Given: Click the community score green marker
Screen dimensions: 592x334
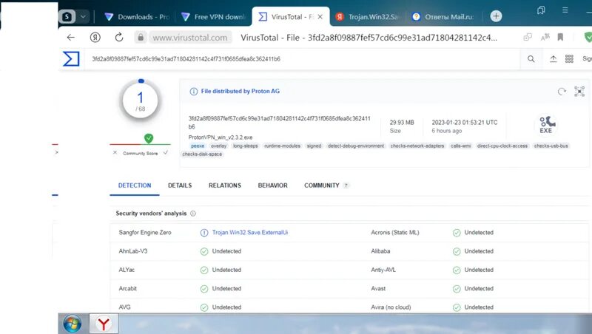Looking at the screenshot, I should (x=149, y=138).
